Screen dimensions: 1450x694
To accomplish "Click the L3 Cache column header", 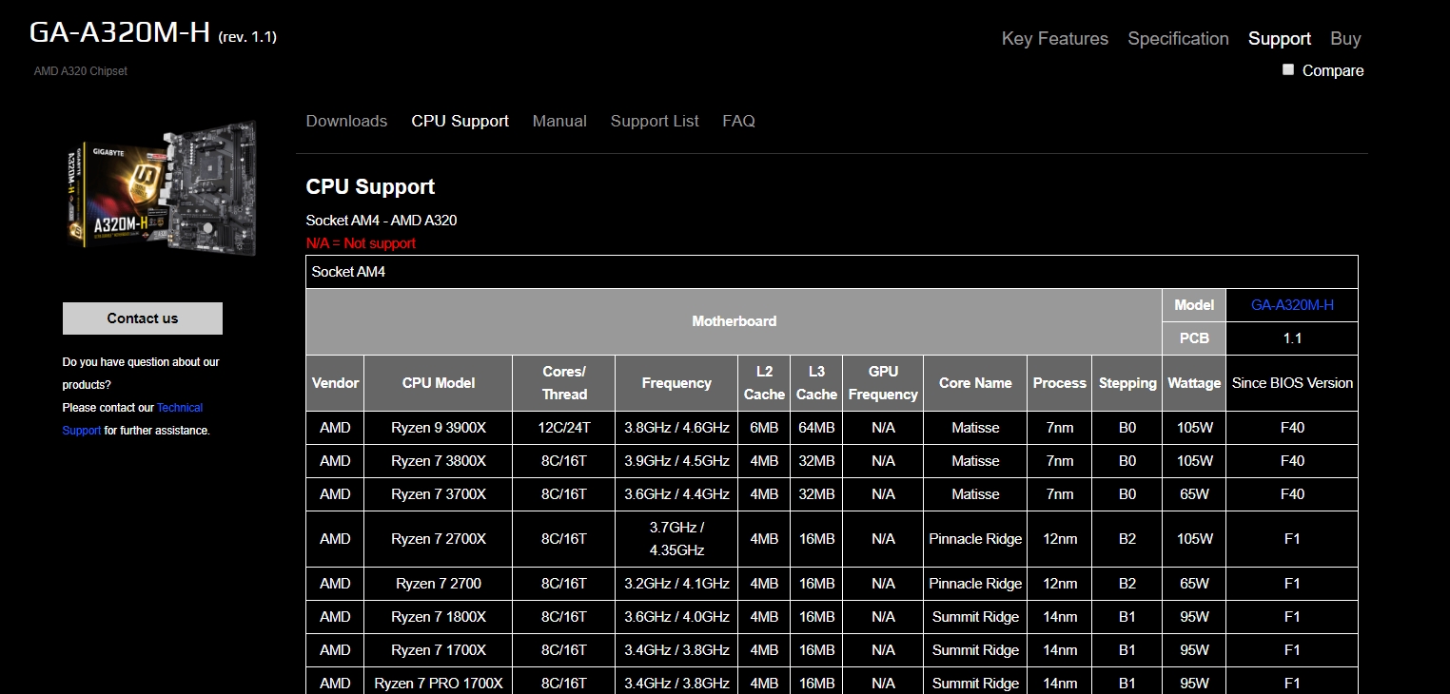I will click(816, 383).
